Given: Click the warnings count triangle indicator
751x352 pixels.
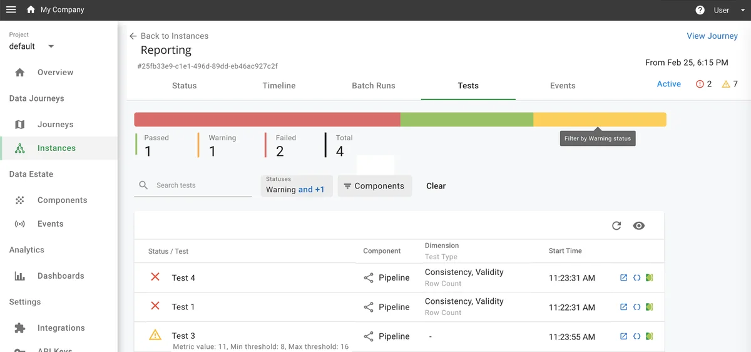Looking at the screenshot, I should (730, 84).
